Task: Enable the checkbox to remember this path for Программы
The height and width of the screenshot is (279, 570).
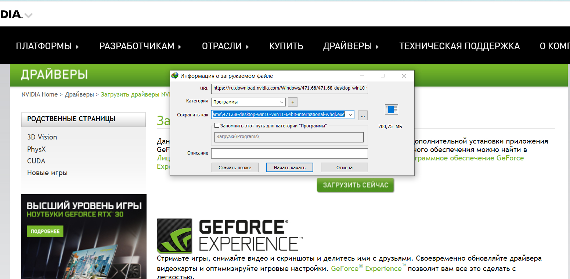Action: (217, 126)
